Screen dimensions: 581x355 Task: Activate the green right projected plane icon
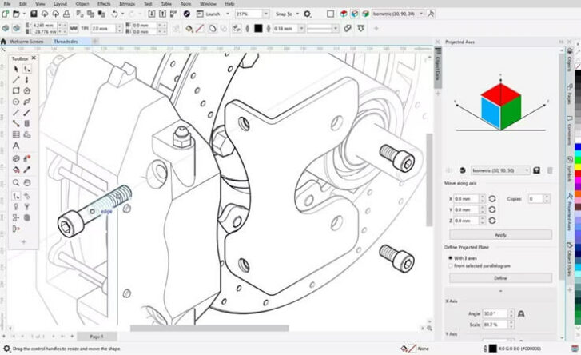(x=366, y=14)
